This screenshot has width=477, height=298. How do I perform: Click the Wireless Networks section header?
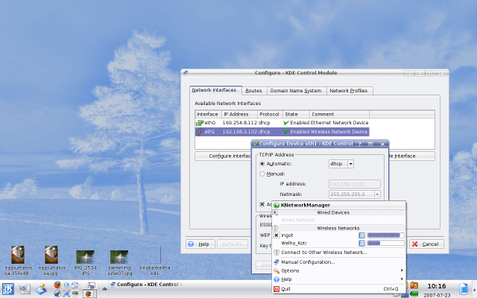coord(338,228)
